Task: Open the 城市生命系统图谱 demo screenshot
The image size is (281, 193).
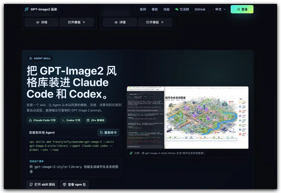Action: pyautogui.click(x=188, y=118)
